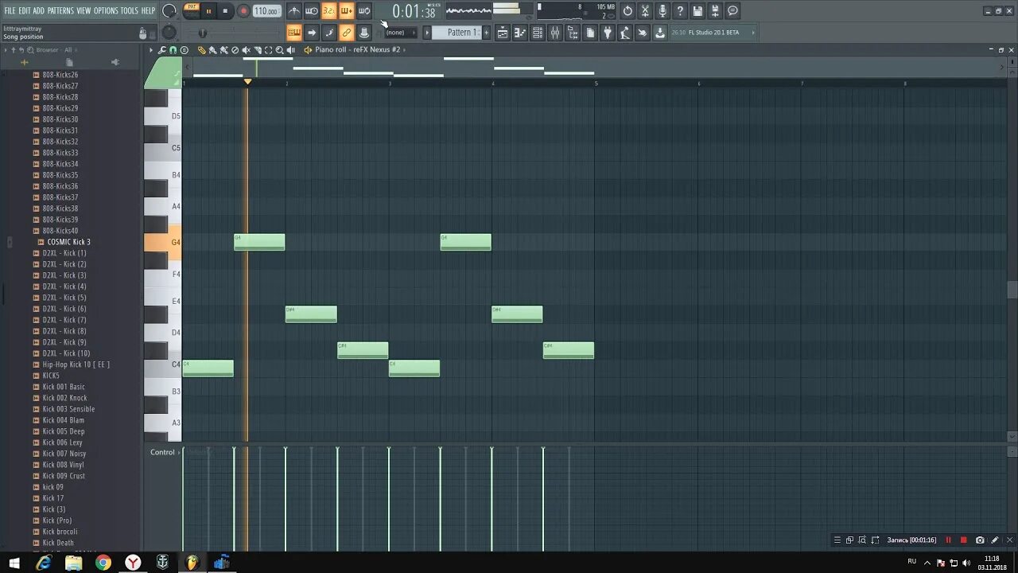Open the piano roll stamp icon

pyautogui.click(x=184, y=49)
